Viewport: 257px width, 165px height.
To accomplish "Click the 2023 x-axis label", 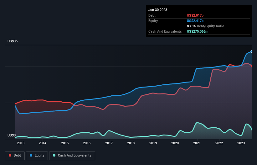I will pyautogui.click(x=241, y=143).
